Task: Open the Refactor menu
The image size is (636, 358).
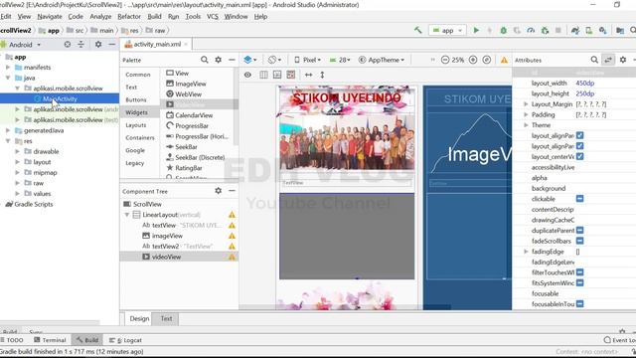Action: click(129, 17)
